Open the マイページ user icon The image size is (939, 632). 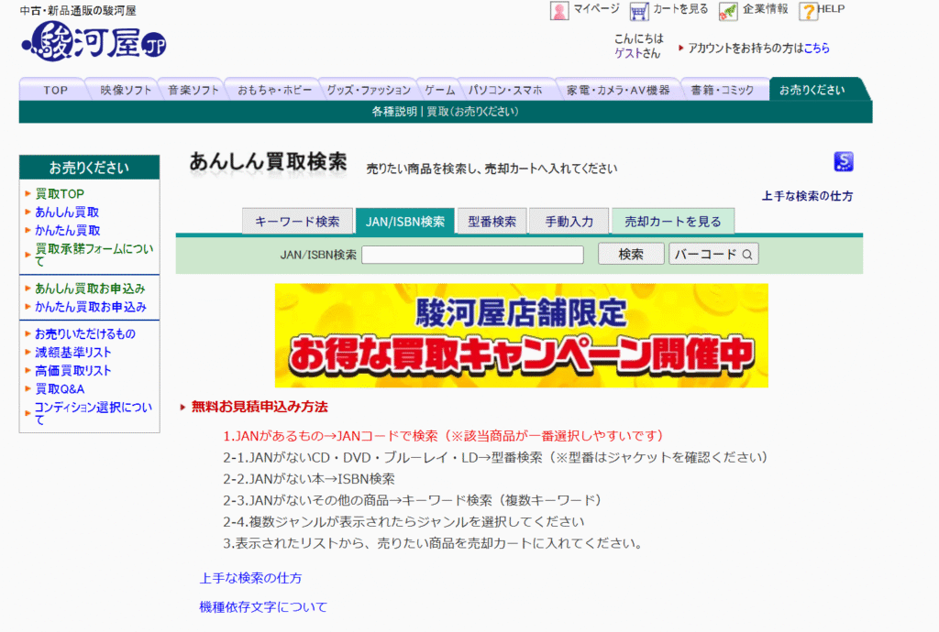click(x=558, y=11)
